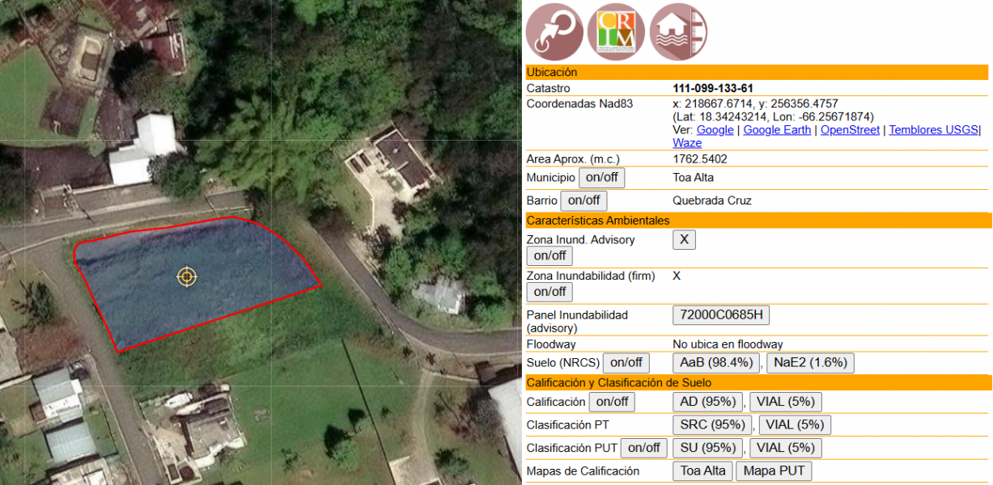Click the share arrow circular icon
The height and width of the screenshot is (485, 993).
[x=554, y=32]
